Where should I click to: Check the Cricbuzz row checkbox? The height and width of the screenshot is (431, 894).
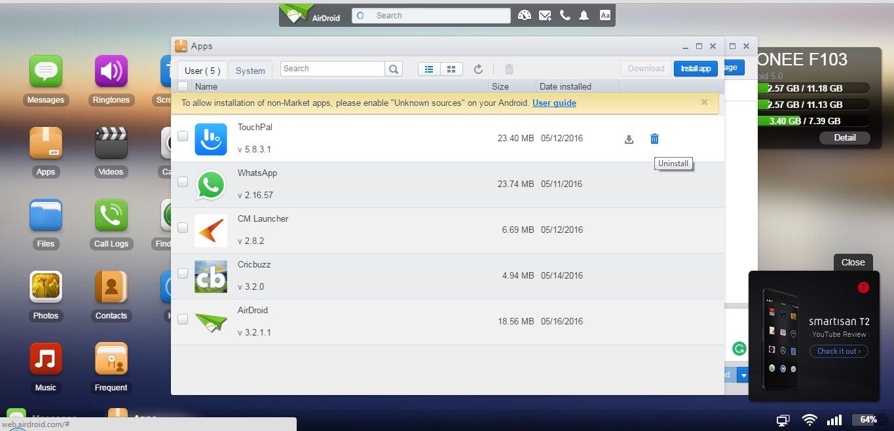[x=183, y=273]
